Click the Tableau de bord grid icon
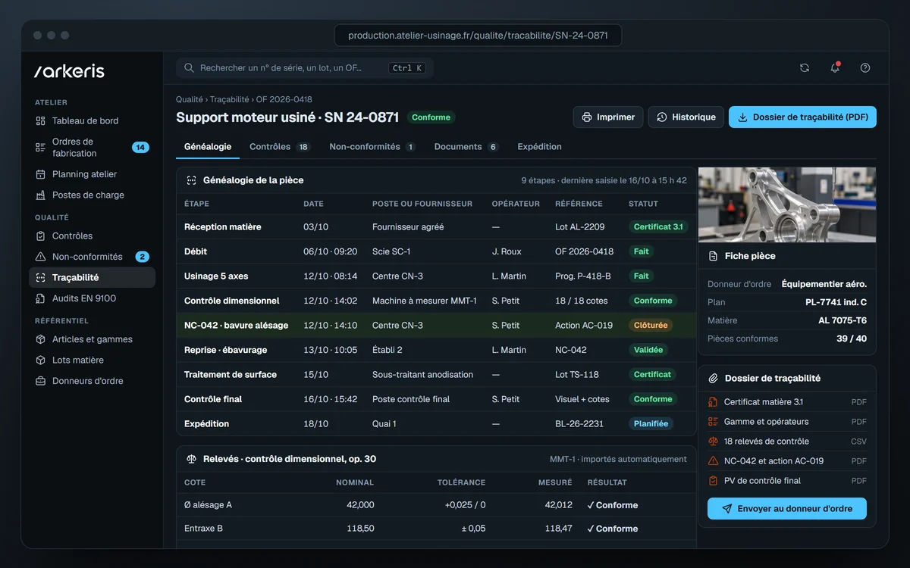Image resolution: width=910 pixels, height=568 pixels. coord(41,120)
